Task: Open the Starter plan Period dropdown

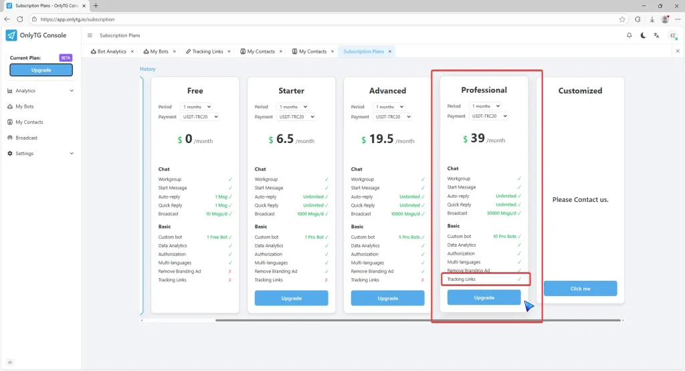Action: pyautogui.click(x=292, y=107)
